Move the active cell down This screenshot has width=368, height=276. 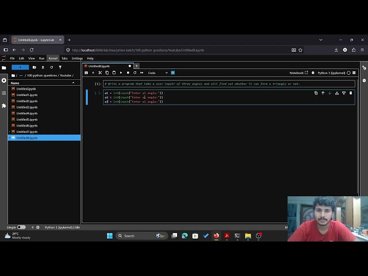(x=330, y=93)
